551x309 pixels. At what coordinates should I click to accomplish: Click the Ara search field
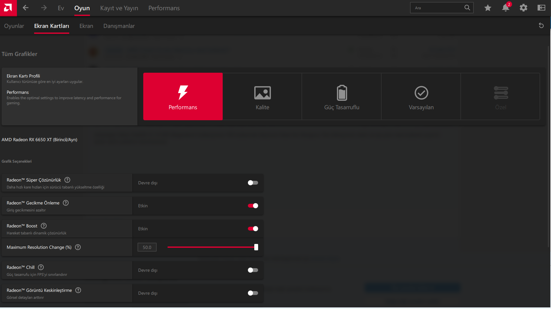(x=442, y=8)
